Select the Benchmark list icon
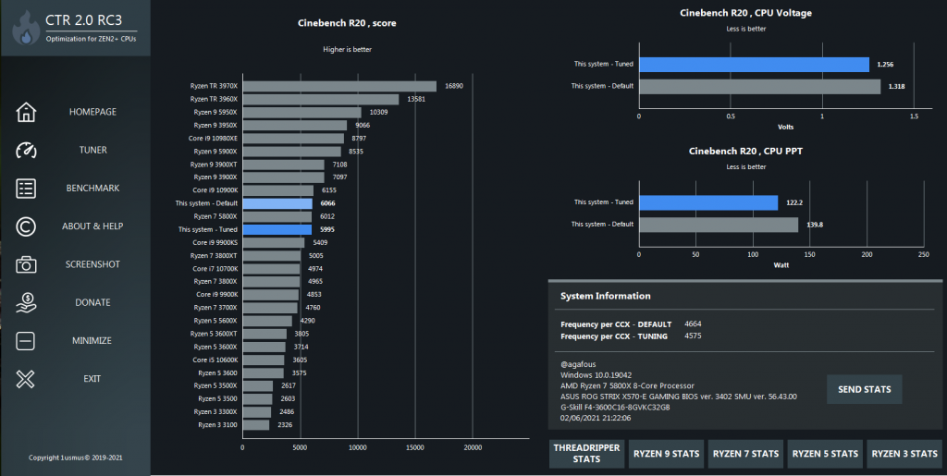The height and width of the screenshot is (476, 947). coord(26,189)
